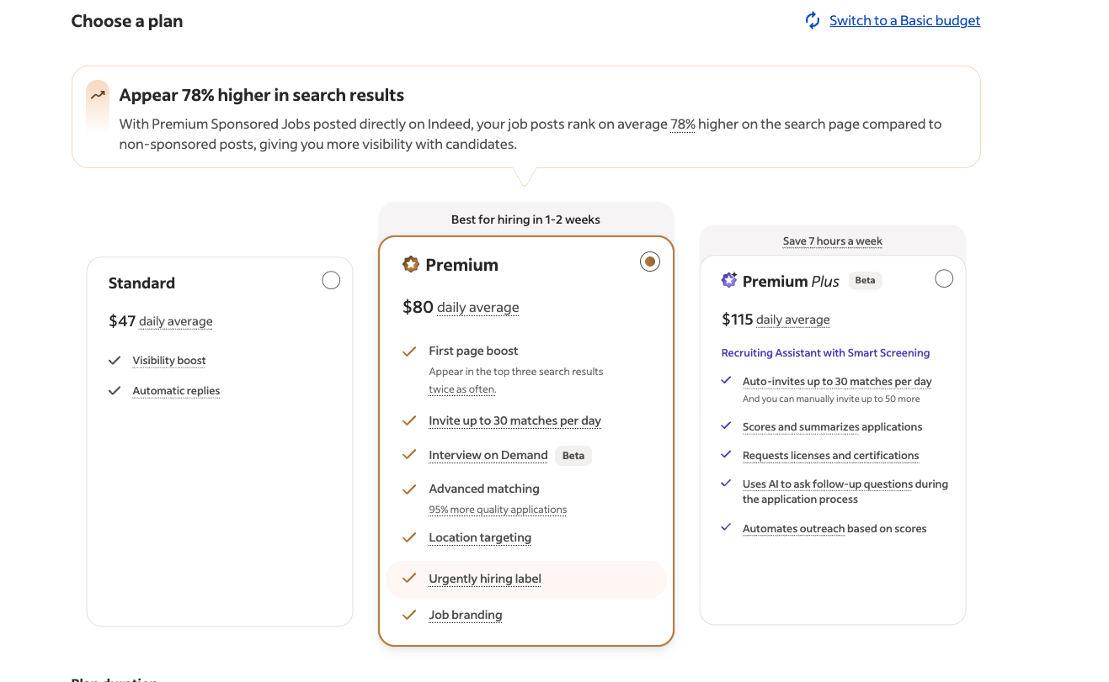Image resolution: width=1109 pixels, height=682 pixels.
Task: Click the refresh icon beside Switch to Basic budget
Action: click(813, 20)
